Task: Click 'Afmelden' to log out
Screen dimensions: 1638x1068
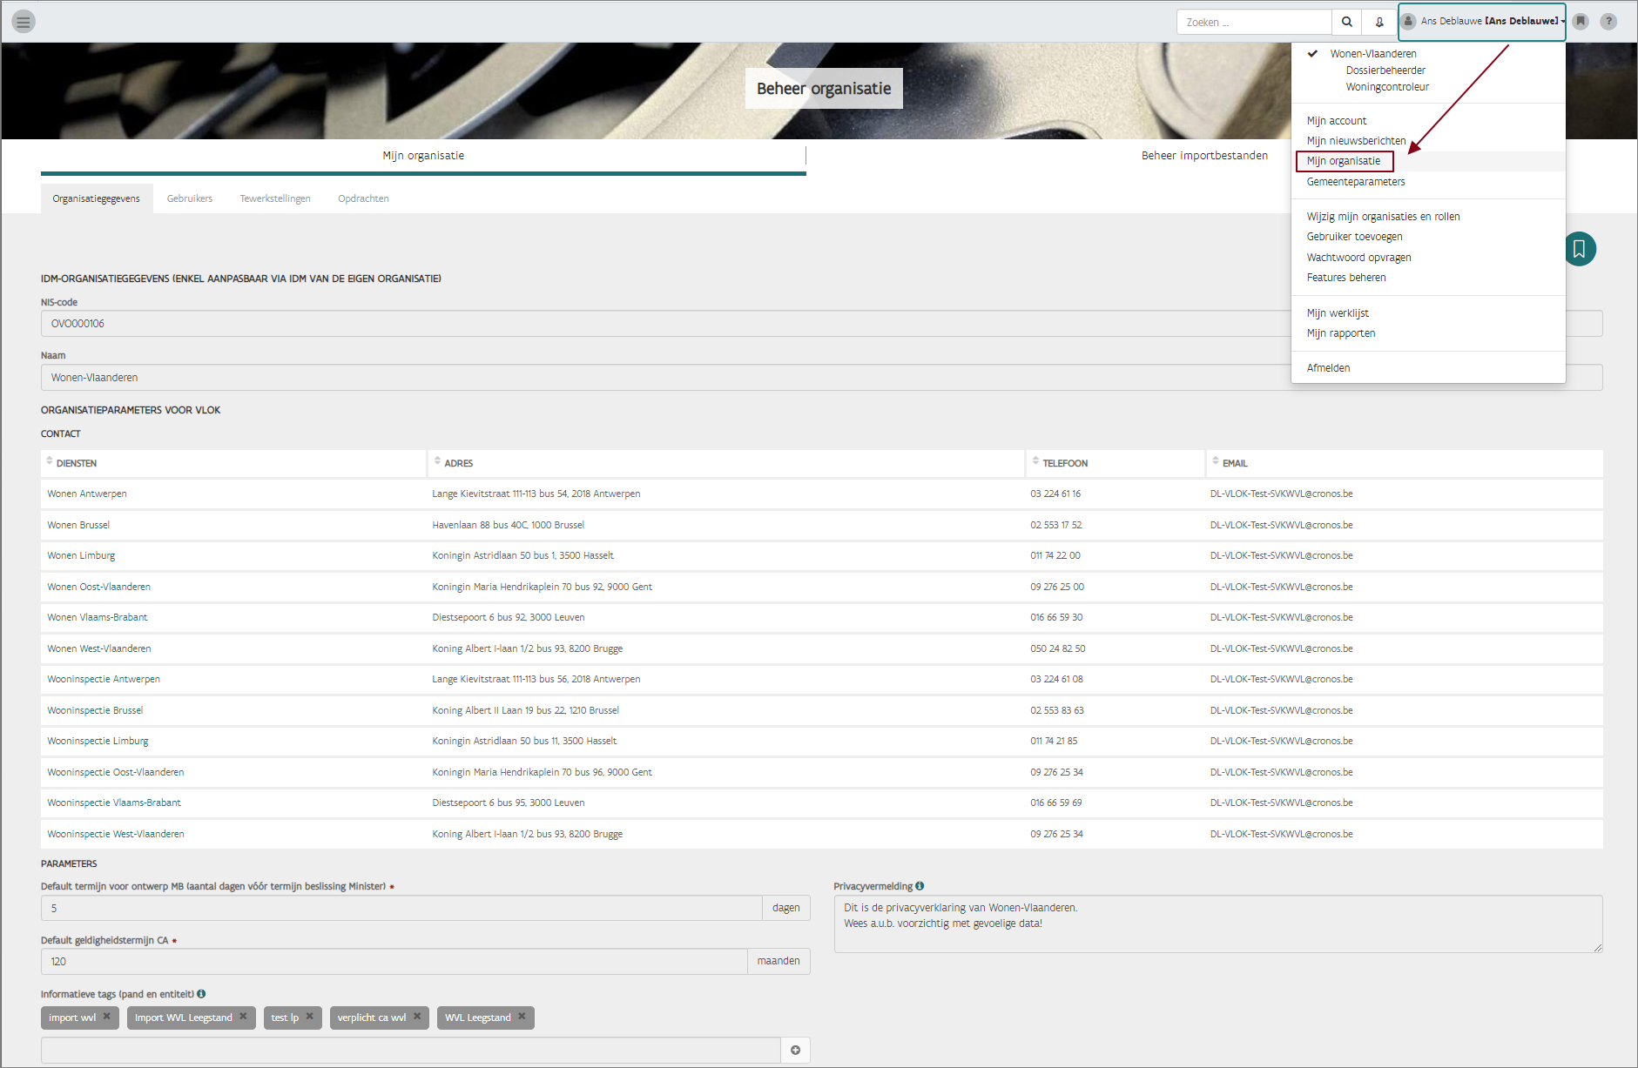Action: pyautogui.click(x=1328, y=368)
